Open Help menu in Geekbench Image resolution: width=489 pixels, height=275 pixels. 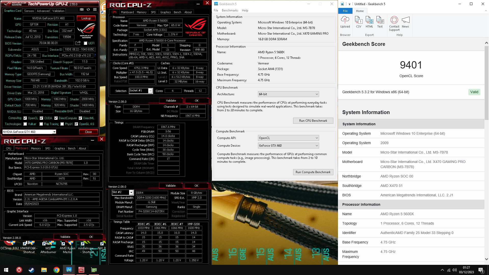click(x=245, y=10)
